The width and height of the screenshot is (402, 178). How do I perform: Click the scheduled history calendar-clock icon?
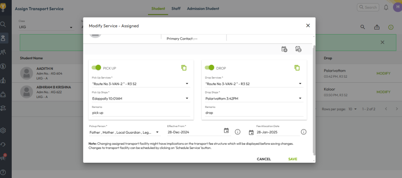tap(298, 49)
